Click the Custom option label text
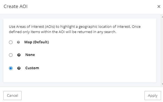 click(32, 68)
